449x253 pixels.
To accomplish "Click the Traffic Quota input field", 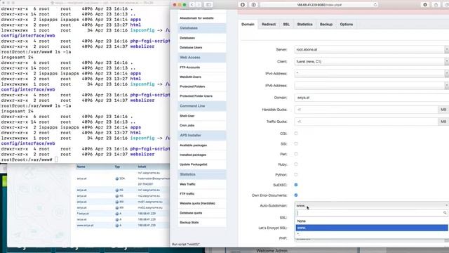I will point(366,122).
